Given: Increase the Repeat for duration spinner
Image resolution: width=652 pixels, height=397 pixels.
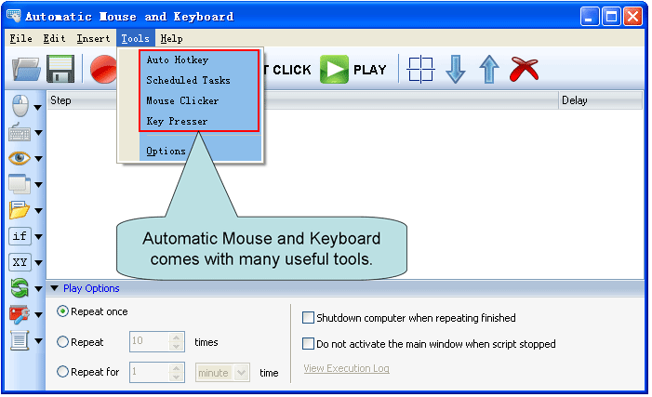Looking at the screenshot, I should tap(177, 368).
